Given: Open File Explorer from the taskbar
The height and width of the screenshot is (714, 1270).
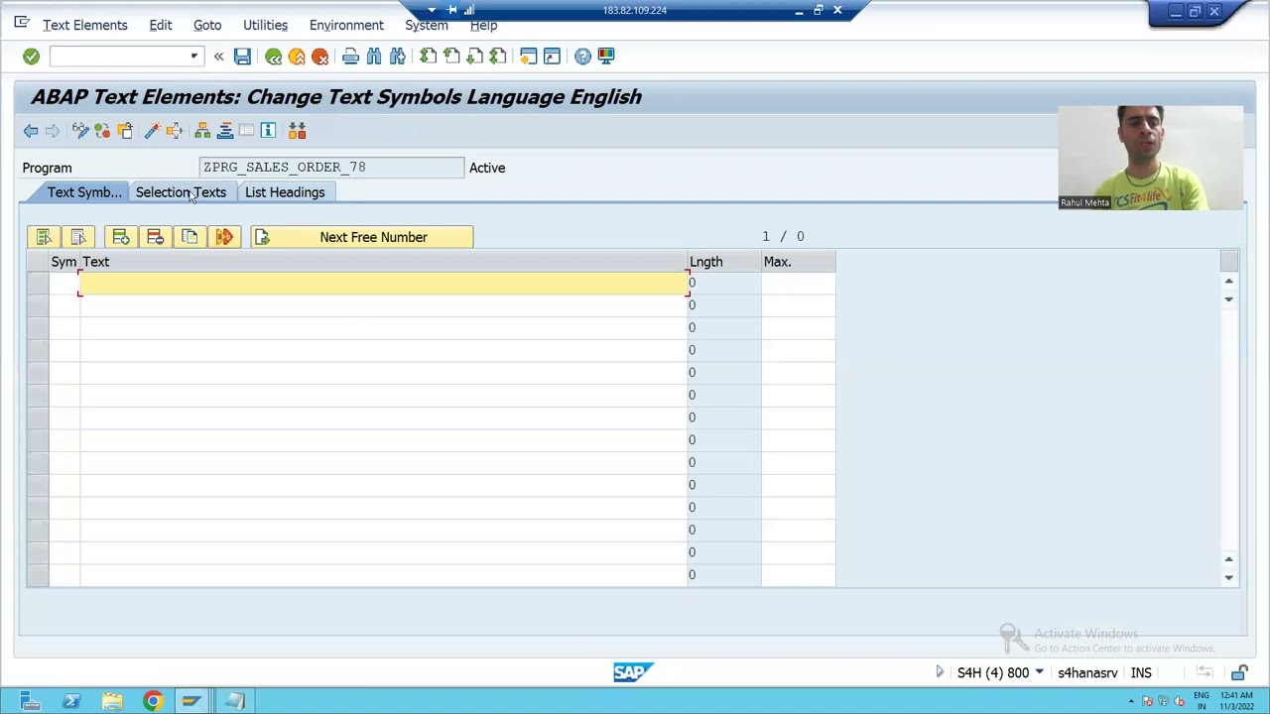Looking at the screenshot, I should [112, 701].
